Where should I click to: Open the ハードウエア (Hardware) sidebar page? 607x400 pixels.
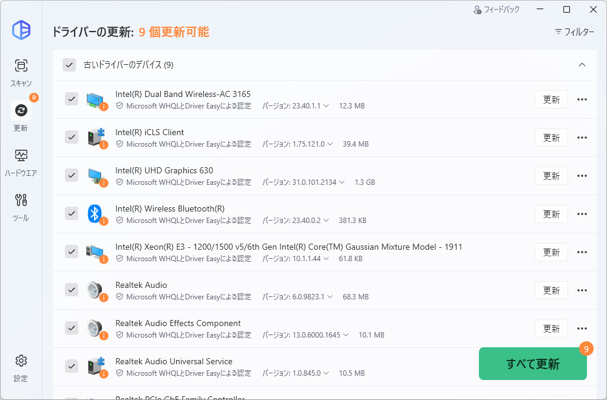[x=21, y=162]
